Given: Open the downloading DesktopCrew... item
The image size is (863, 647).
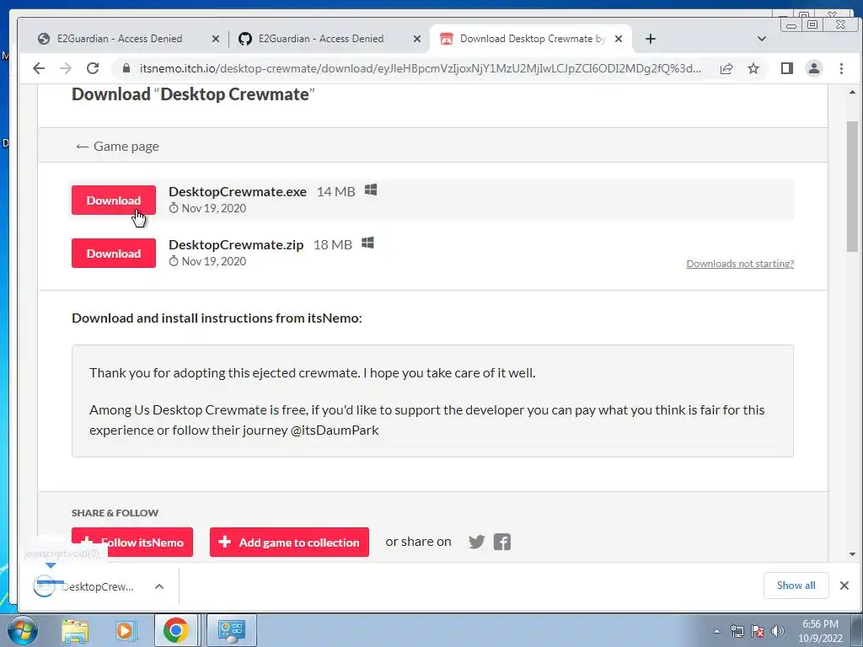Looking at the screenshot, I should [83, 586].
